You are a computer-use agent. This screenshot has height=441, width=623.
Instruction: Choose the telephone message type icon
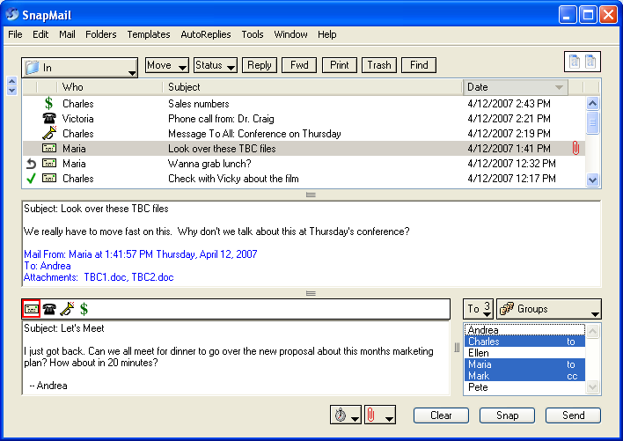click(x=49, y=309)
